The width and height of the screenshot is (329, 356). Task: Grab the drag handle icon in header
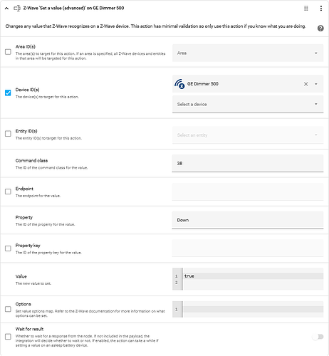coord(306,9)
